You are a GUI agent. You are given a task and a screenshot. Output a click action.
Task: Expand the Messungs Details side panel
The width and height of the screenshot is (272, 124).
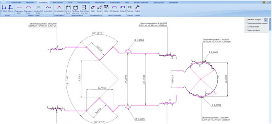point(270,25)
